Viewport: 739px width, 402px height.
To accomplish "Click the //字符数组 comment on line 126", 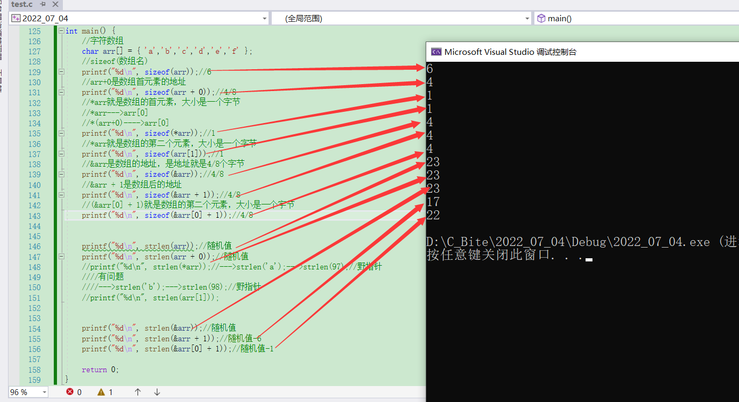I will 102,41.
